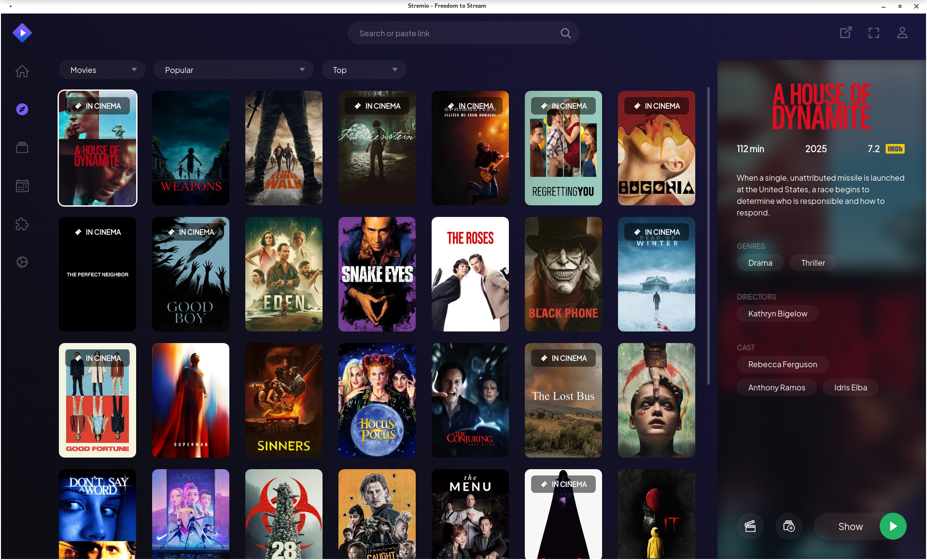Image resolution: width=927 pixels, height=560 pixels.
Task: Open Settings via the gear icon
Action: click(x=22, y=262)
